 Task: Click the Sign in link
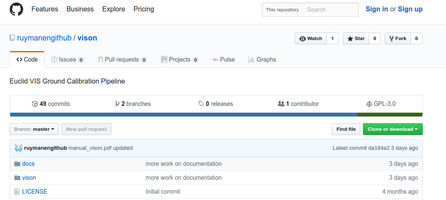[376, 9]
